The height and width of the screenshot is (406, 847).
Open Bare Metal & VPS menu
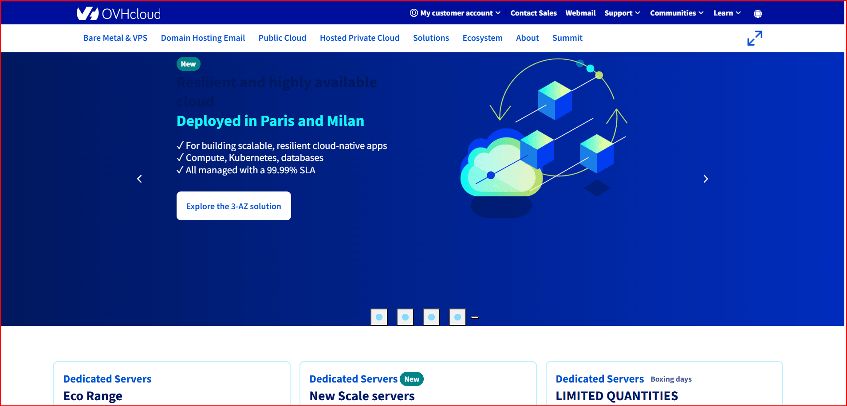[115, 38]
